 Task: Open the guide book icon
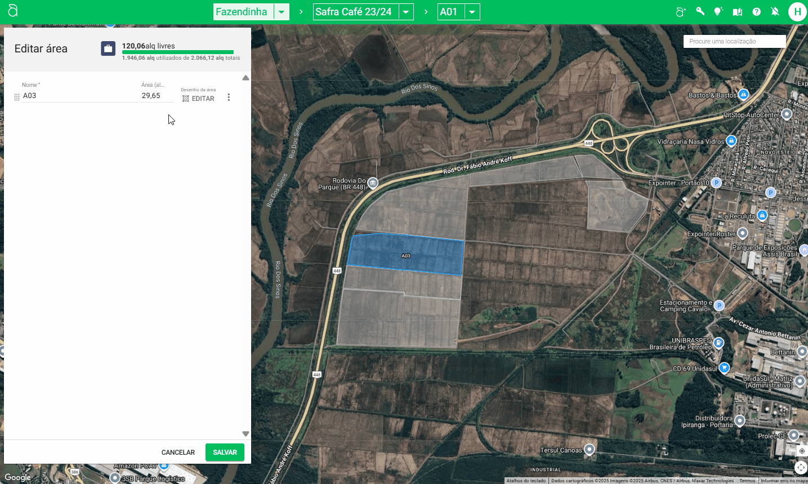737,11
